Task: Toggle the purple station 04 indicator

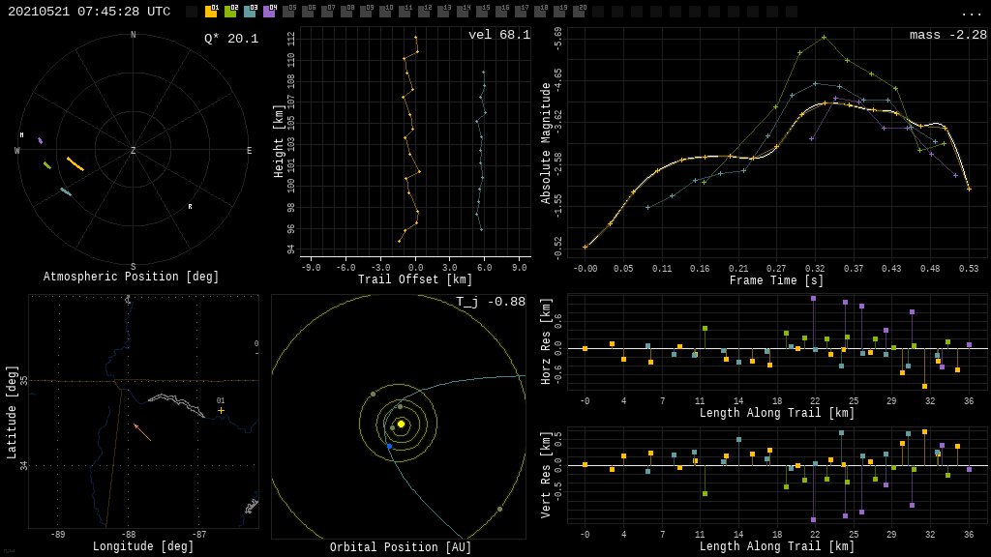Action: click(269, 12)
